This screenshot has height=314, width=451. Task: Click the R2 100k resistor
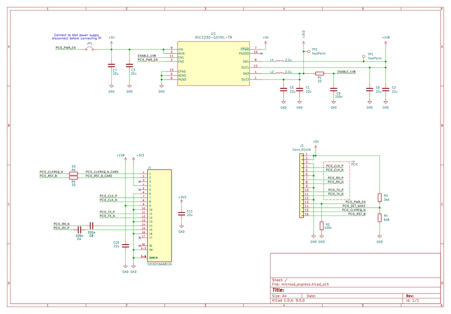click(322, 226)
